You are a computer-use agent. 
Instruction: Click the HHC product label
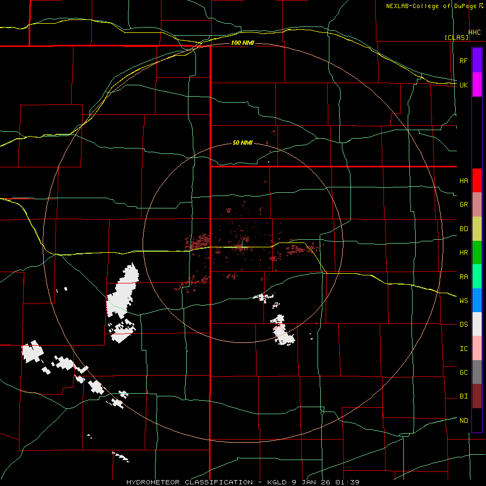tap(475, 32)
